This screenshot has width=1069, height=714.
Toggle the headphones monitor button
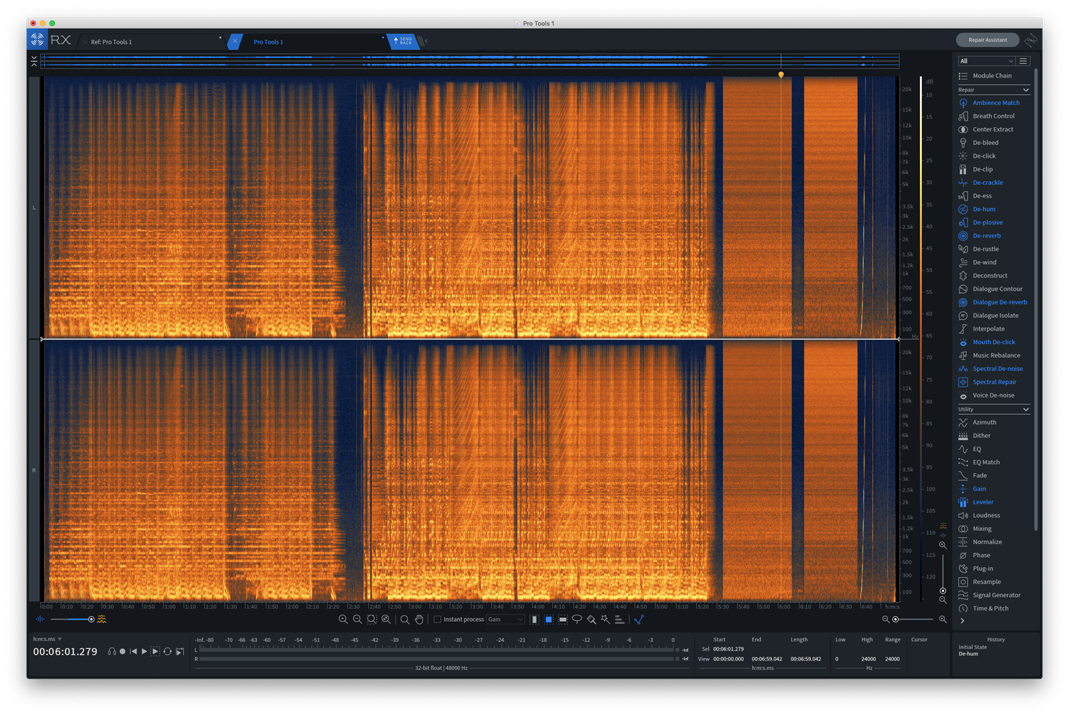112,651
